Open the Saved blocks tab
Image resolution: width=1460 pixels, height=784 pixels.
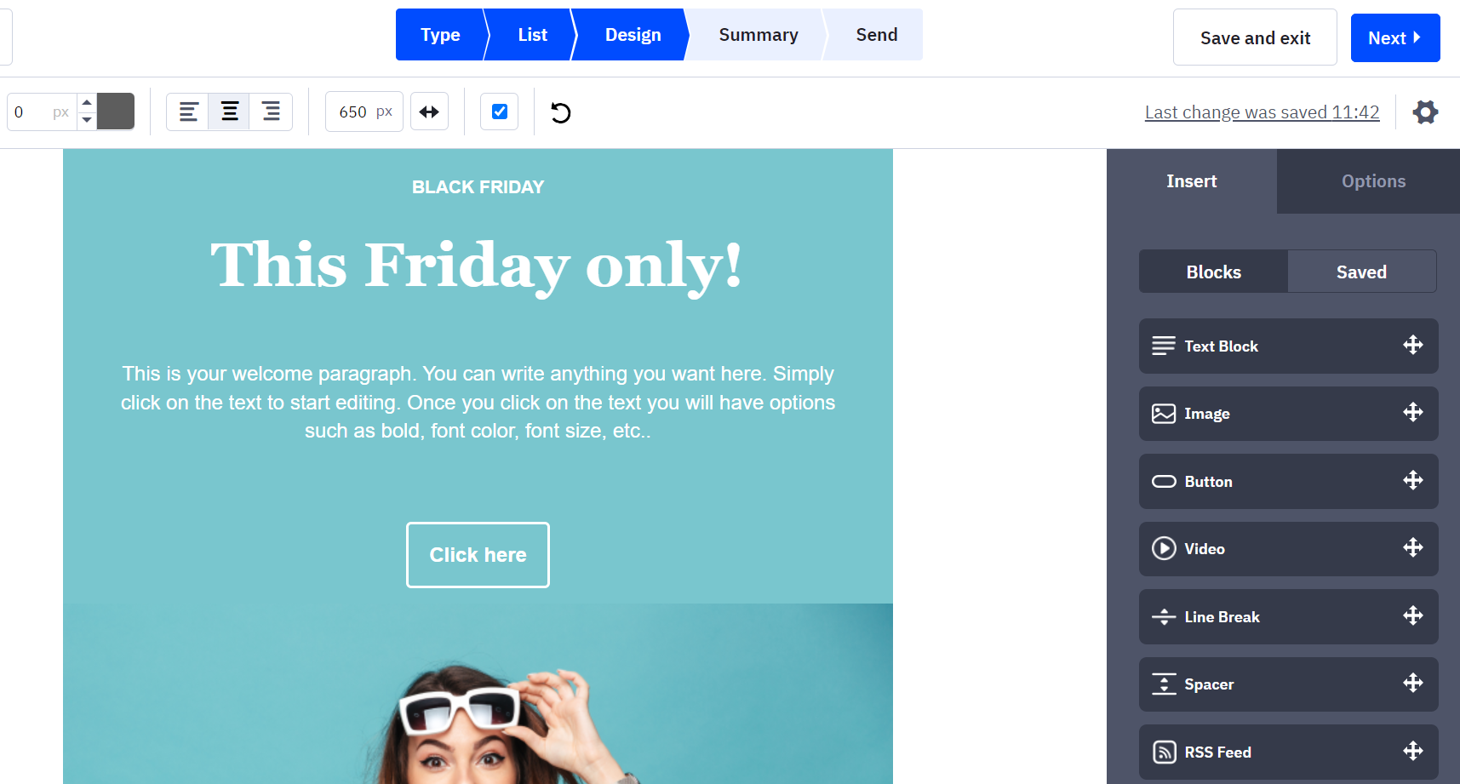click(1361, 272)
